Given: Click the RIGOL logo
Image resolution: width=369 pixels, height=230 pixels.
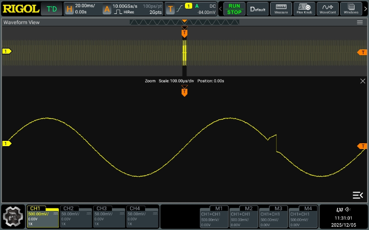Looking at the screenshot, I should pyautogui.click(x=20, y=9).
